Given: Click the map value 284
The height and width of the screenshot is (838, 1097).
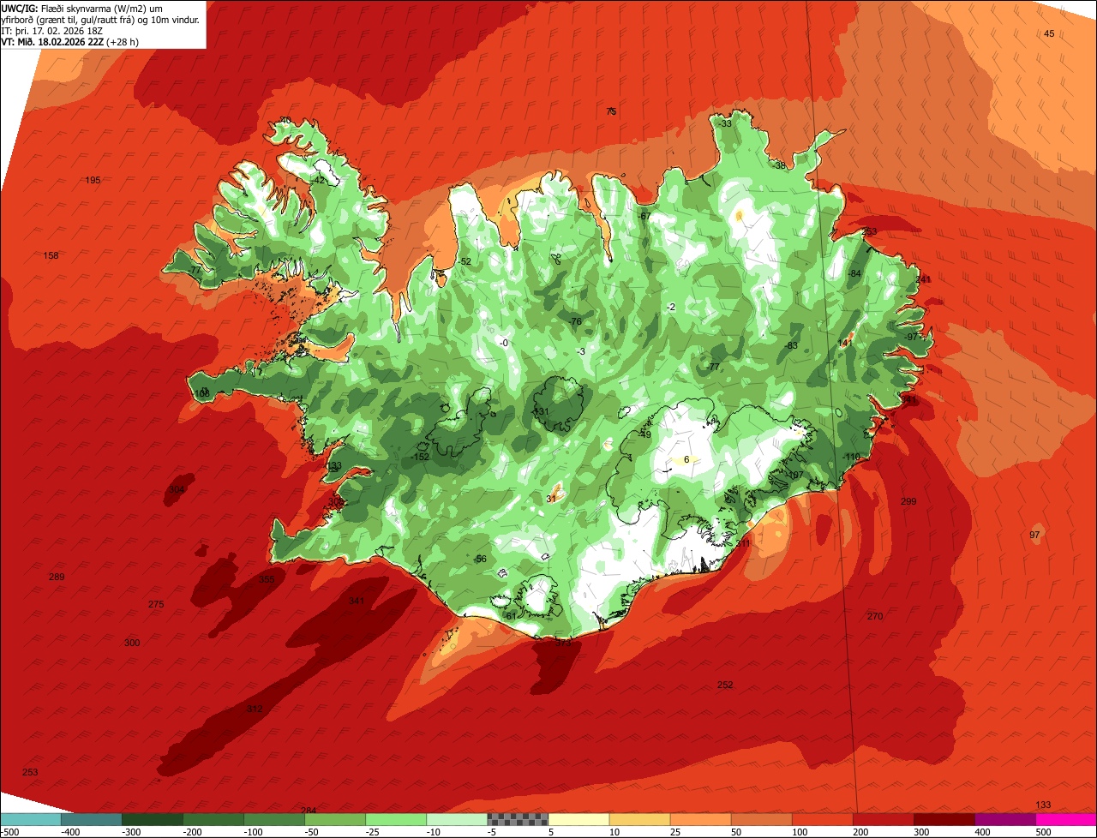Looking at the screenshot, I should [309, 810].
